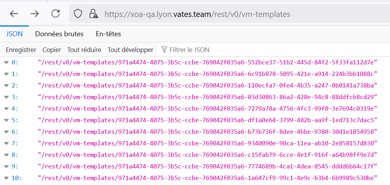Viewport: 390px width, 185px height.
Task: Click the key label 4:
Action: point(15,109)
